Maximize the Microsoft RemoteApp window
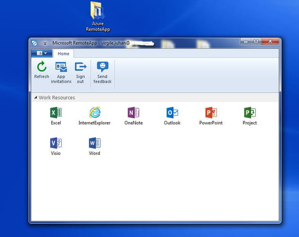The width and height of the screenshot is (299, 237). pos(256,41)
